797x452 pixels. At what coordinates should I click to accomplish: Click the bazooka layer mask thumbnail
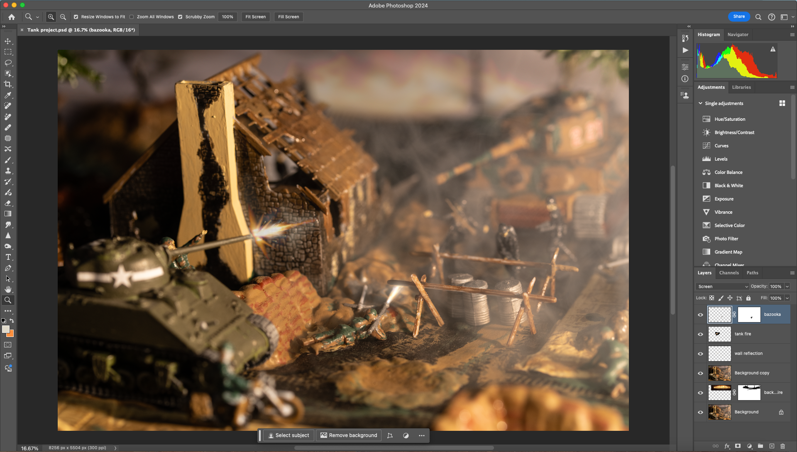point(749,315)
